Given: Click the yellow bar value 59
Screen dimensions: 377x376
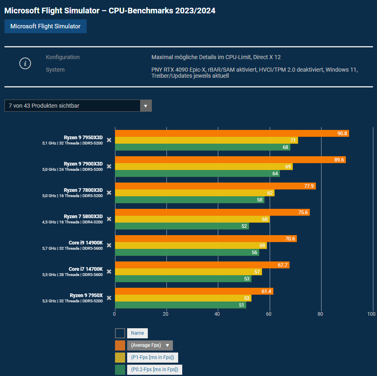Looking at the screenshot, I should tap(262, 246).
